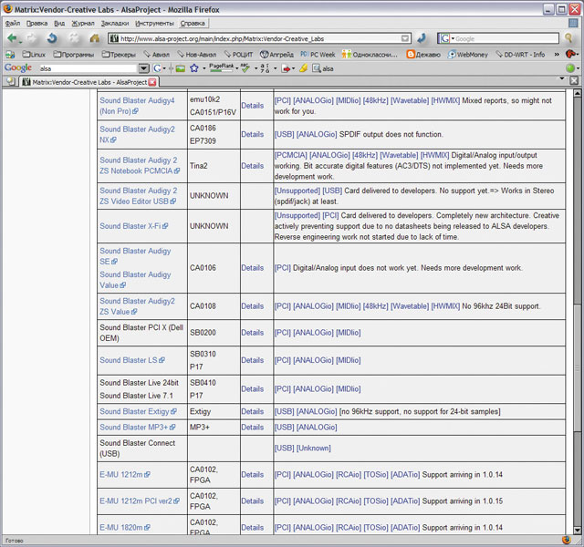The width and height of the screenshot is (584, 547).
Task: Close the tab with the tab bar X button
Action: 574,80
